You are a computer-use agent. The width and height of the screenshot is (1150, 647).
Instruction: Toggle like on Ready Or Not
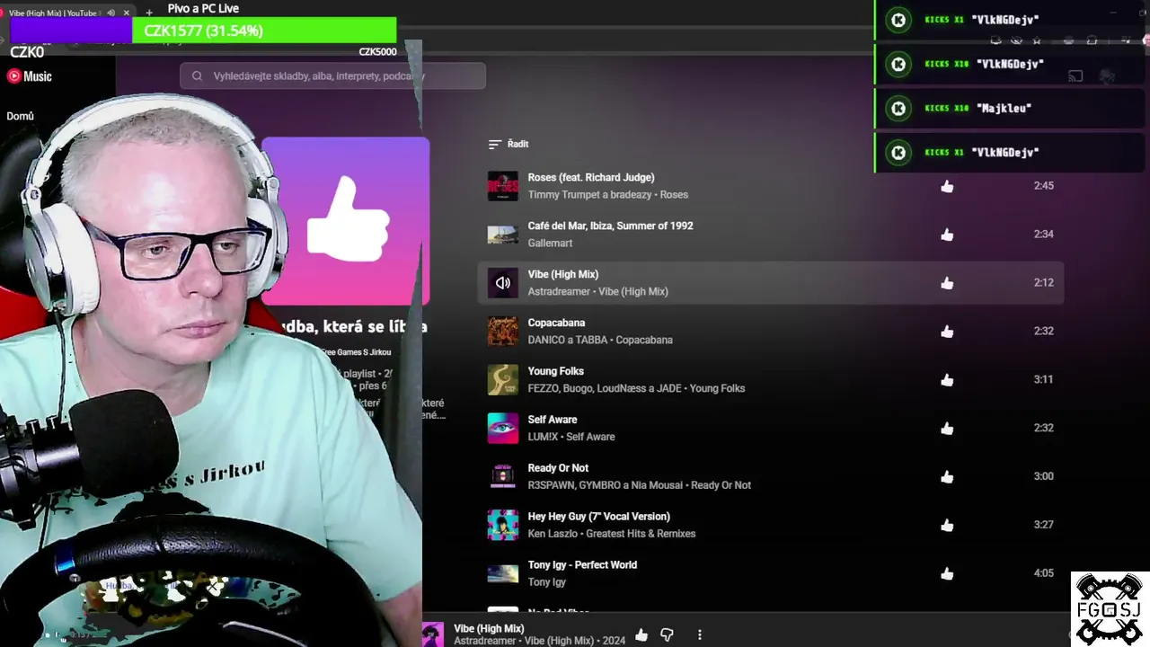pos(947,477)
